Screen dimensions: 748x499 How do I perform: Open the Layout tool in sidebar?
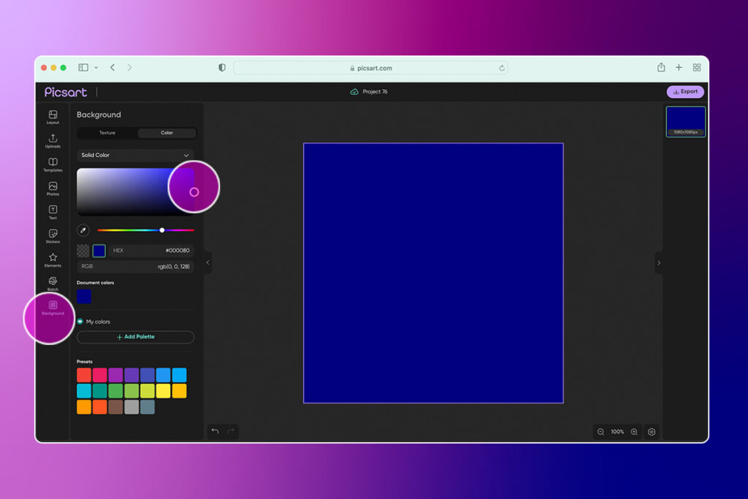point(53,116)
